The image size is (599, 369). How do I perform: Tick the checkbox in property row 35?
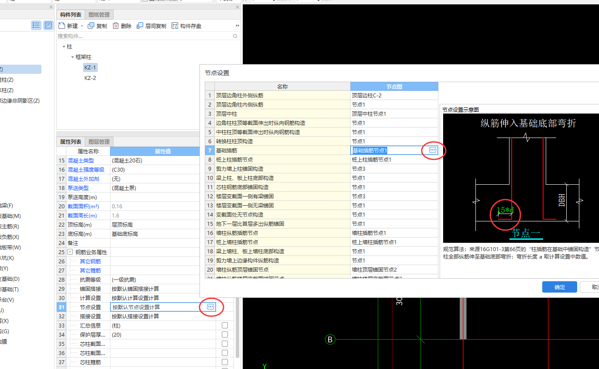click(x=225, y=344)
